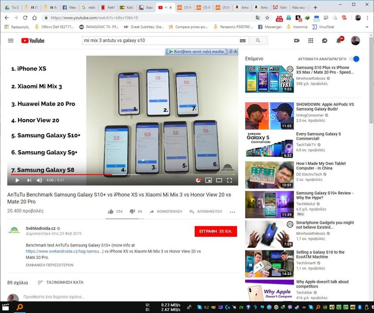Bookmark this page with the star
The width and height of the screenshot is (374, 313).
(267, 18)
